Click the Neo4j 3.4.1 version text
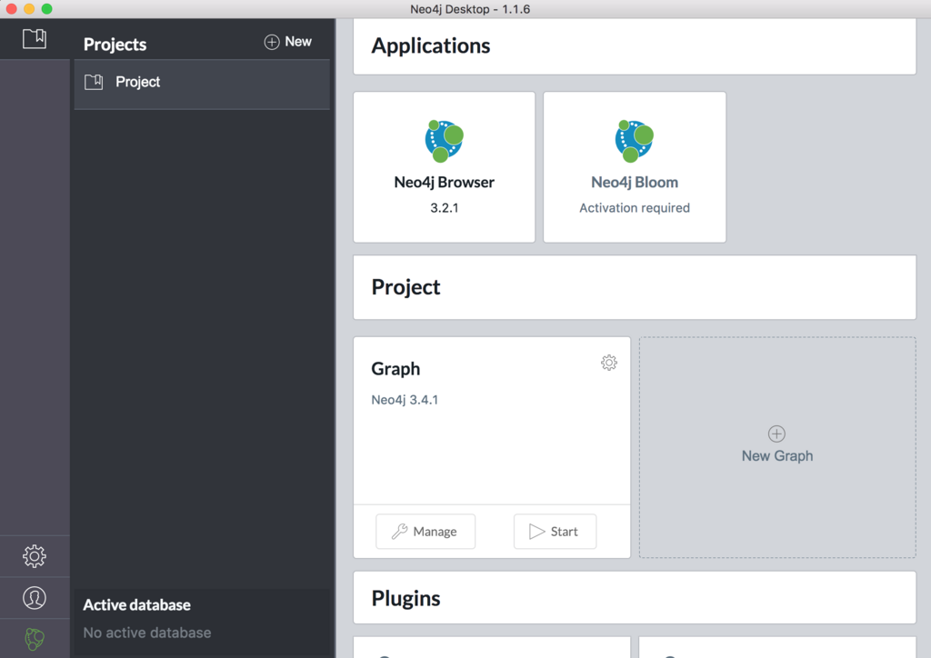This screenshot has height=658, width=931. point(405,400)
